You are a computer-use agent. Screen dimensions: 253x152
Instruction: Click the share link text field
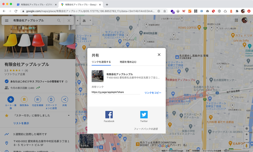116,92
